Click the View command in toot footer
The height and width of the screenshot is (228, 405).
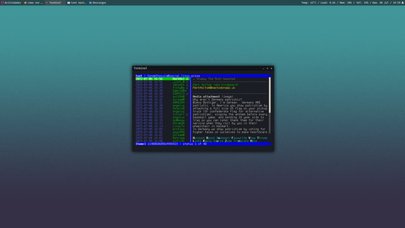click(252, 138)
